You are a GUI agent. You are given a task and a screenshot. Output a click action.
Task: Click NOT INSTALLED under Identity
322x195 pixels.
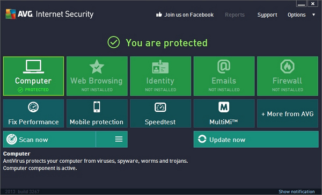(x=160, y=90)
